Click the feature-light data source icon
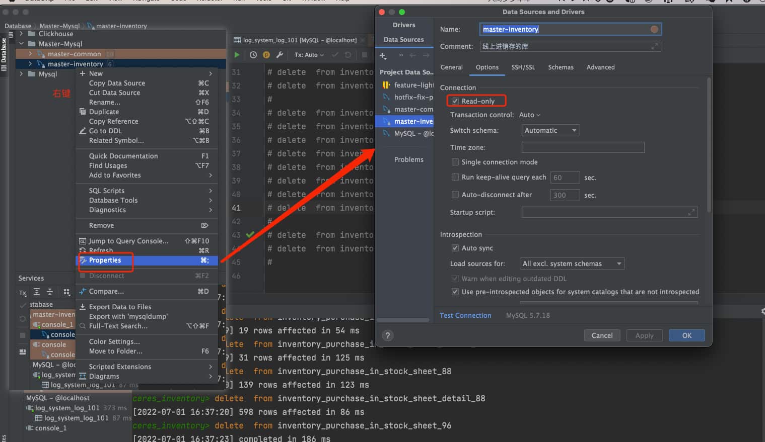The height and width of the screenshot is (442, 765). click(386, 85)
